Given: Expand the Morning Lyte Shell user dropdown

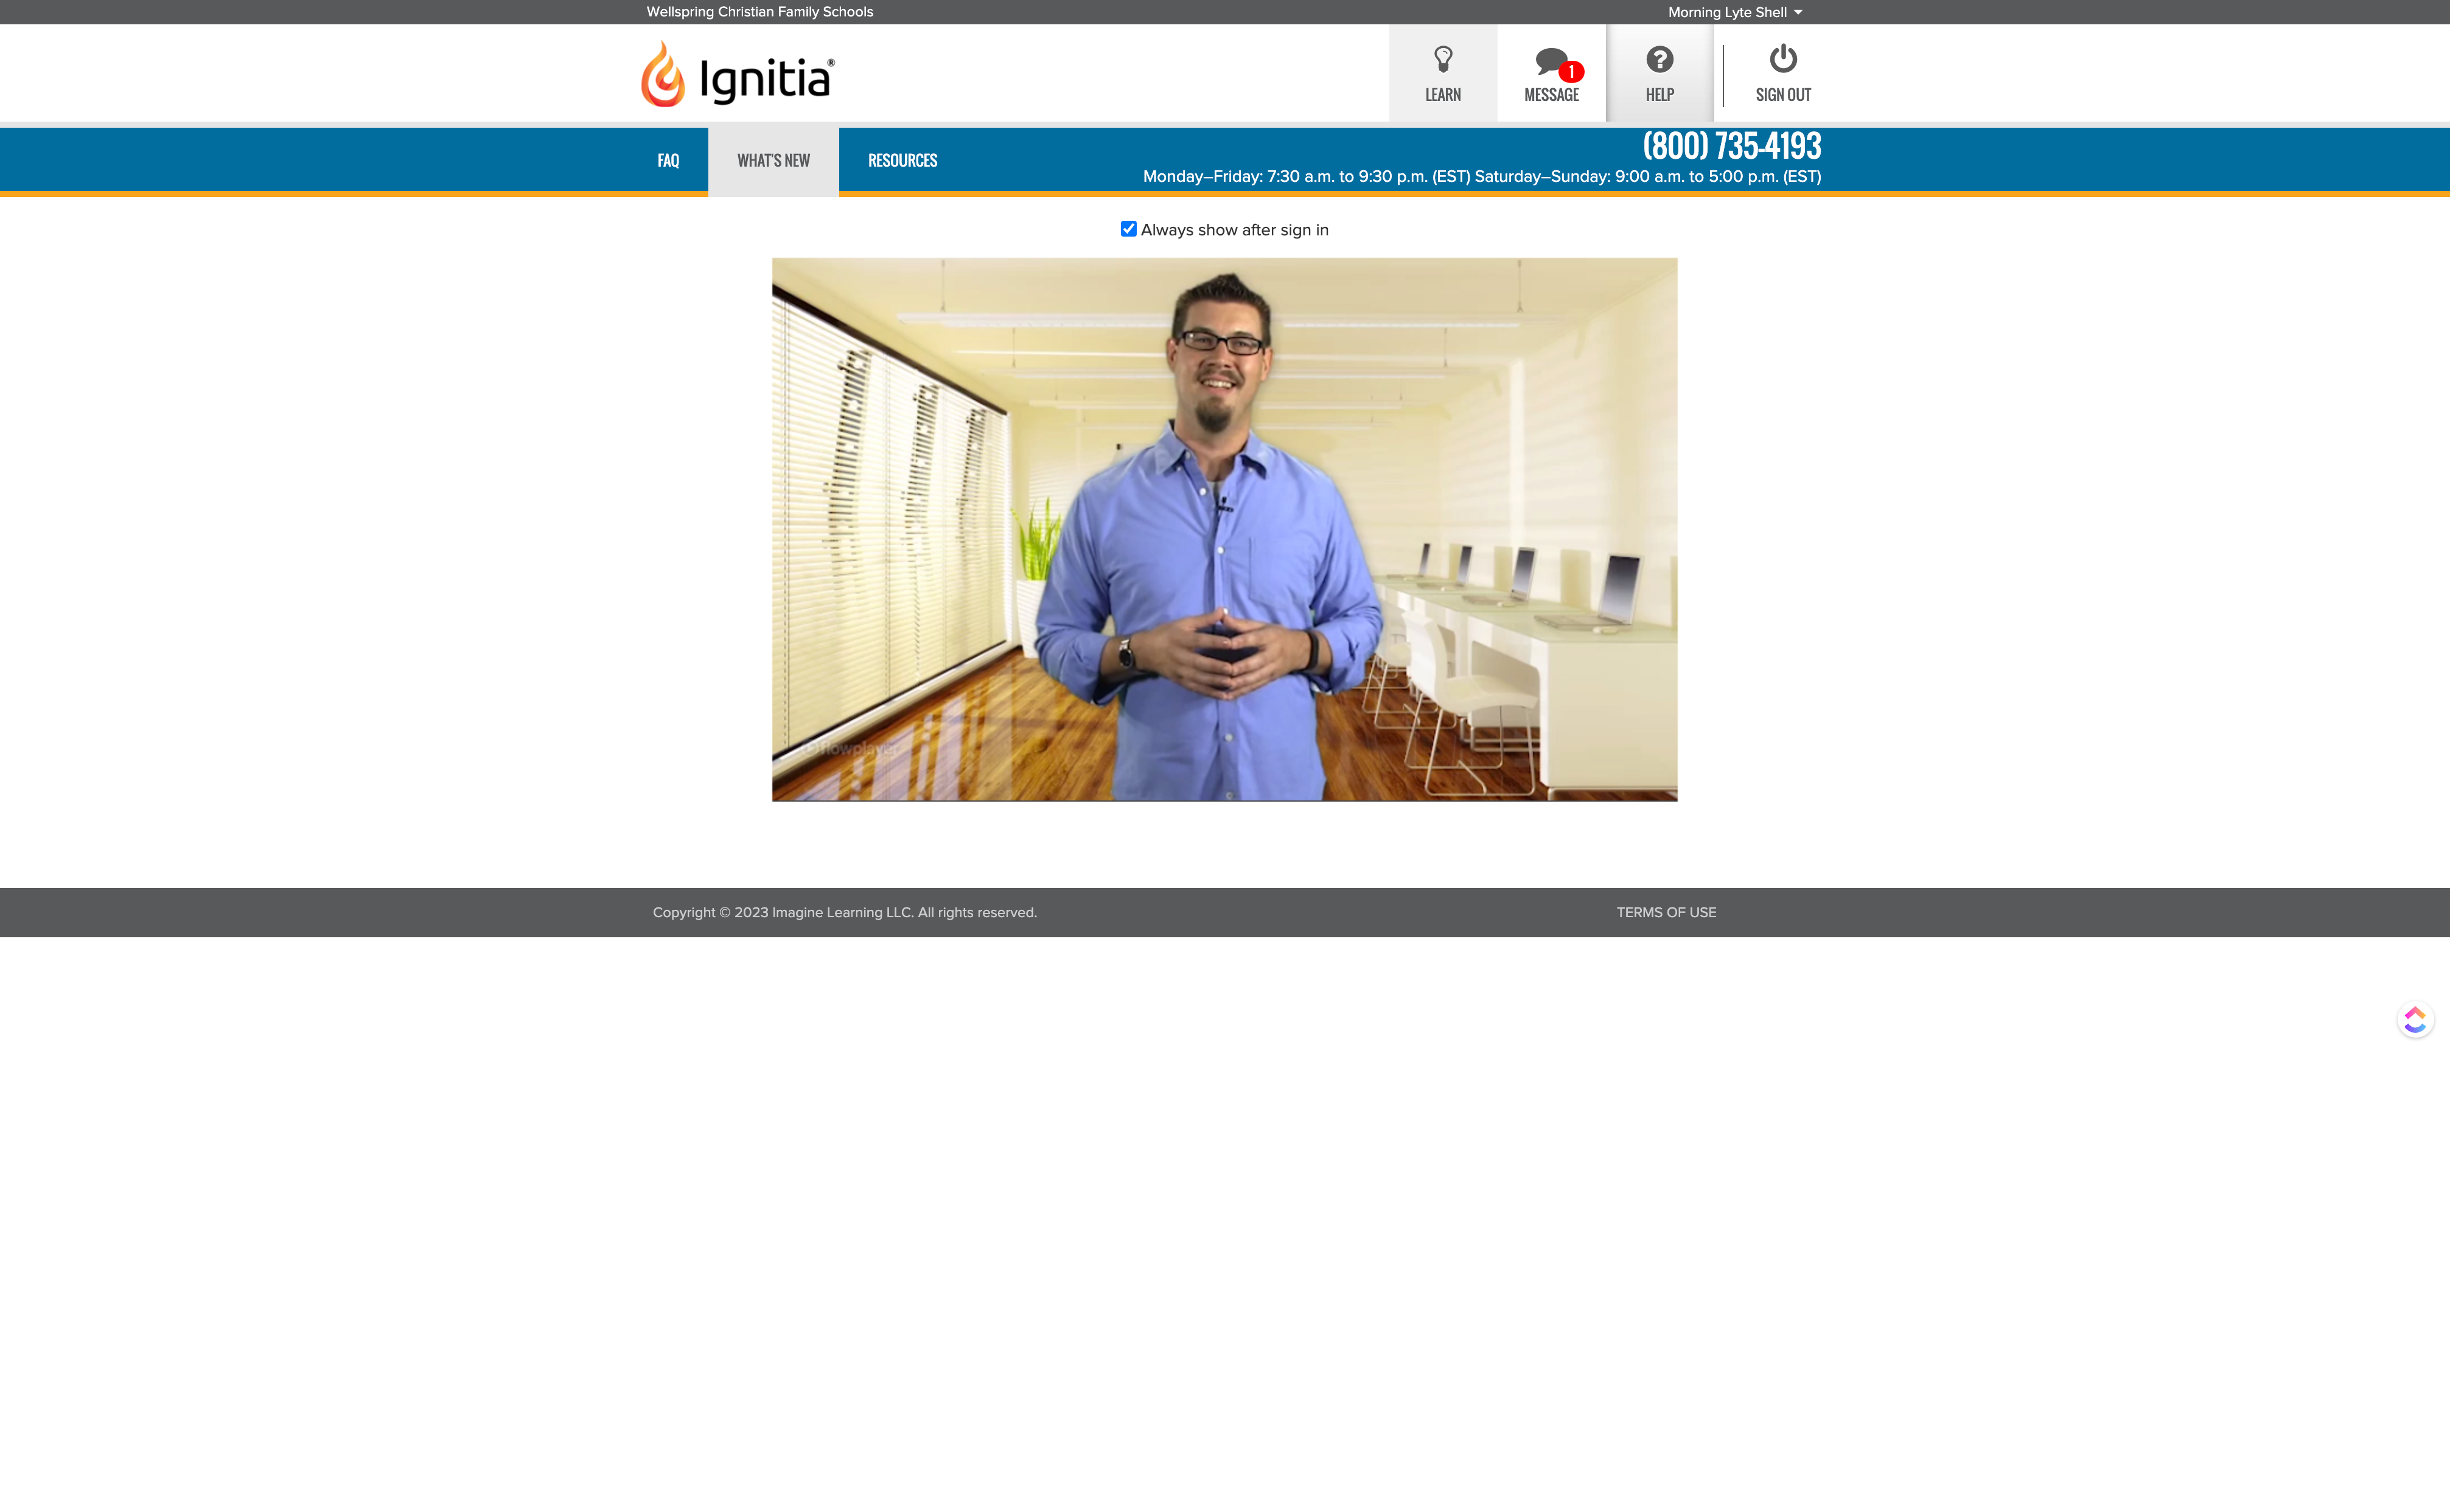Looking at the screenshot, I should click(x=1735, y=12).
